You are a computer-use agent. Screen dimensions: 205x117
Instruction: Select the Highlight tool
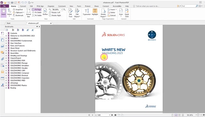click(x=95, y=12)
